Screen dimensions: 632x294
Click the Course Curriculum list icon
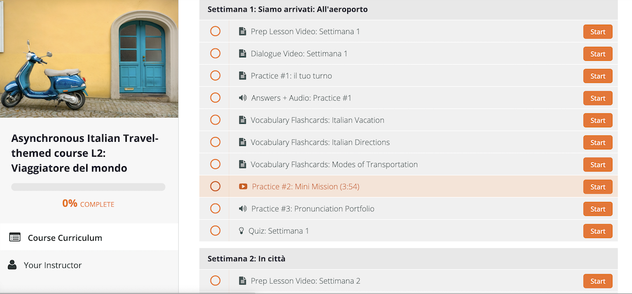point(15,237)
